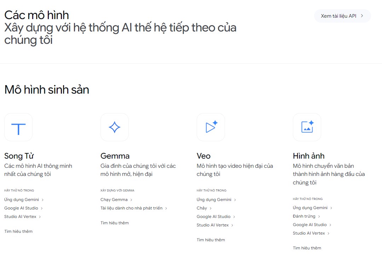Click Tìm hiểu thêm under Hình ảnh
The height and width of the screenshot is (266, 382).
point(307,248)
